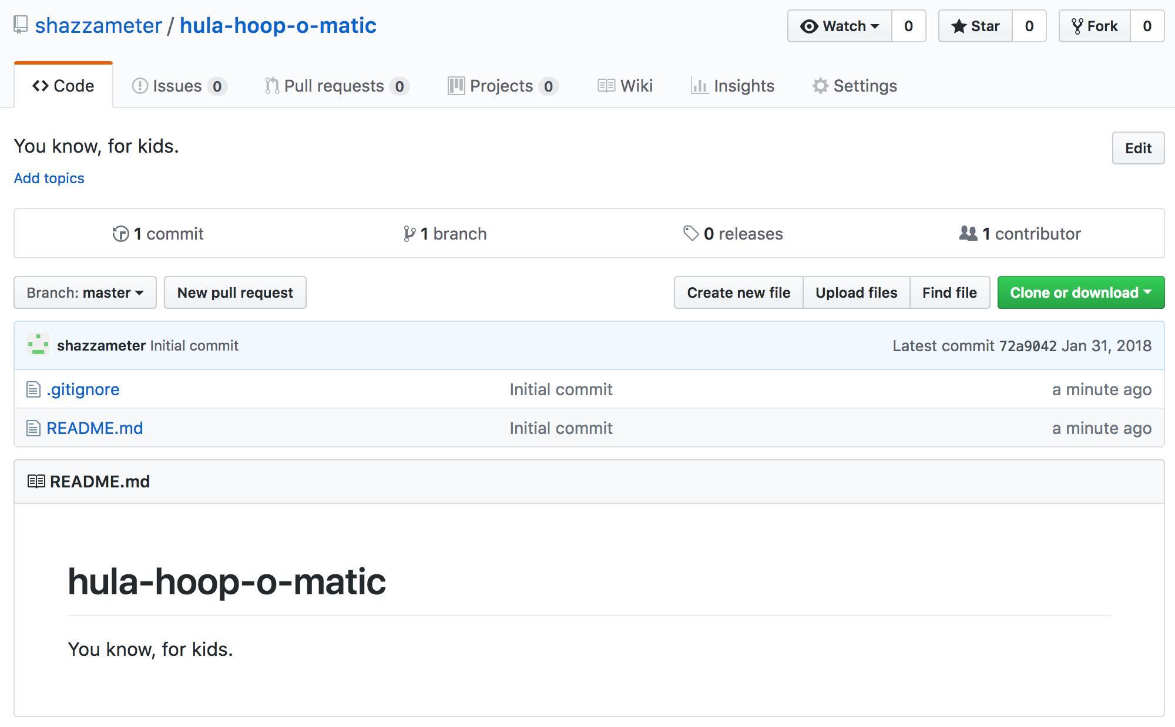Click the New pull request button

(235, 292)
